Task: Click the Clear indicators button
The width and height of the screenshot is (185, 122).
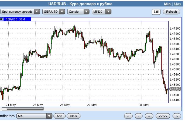Action: [x=74, y=116]
